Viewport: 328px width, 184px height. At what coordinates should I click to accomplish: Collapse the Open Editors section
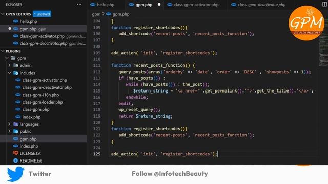pyautogui.click(x=3, y=14)
